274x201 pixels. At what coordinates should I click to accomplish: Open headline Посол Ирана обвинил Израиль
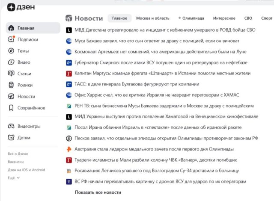158,127
